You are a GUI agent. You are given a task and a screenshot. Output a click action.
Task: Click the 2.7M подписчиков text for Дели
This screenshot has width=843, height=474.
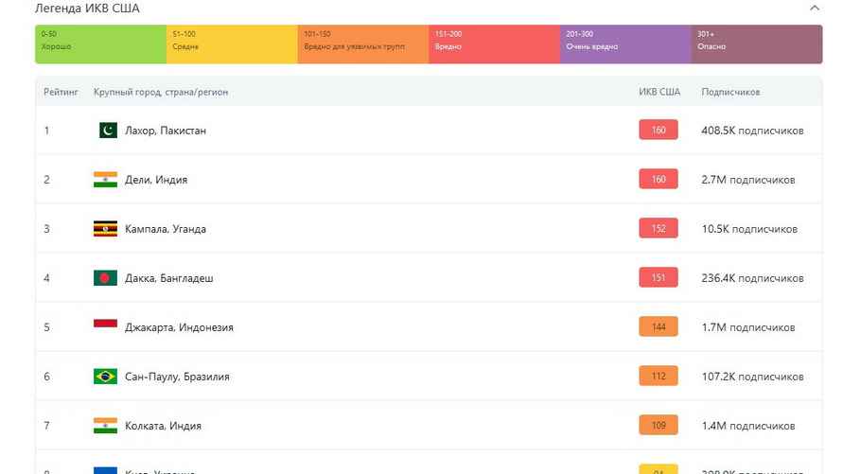[747, 180]
